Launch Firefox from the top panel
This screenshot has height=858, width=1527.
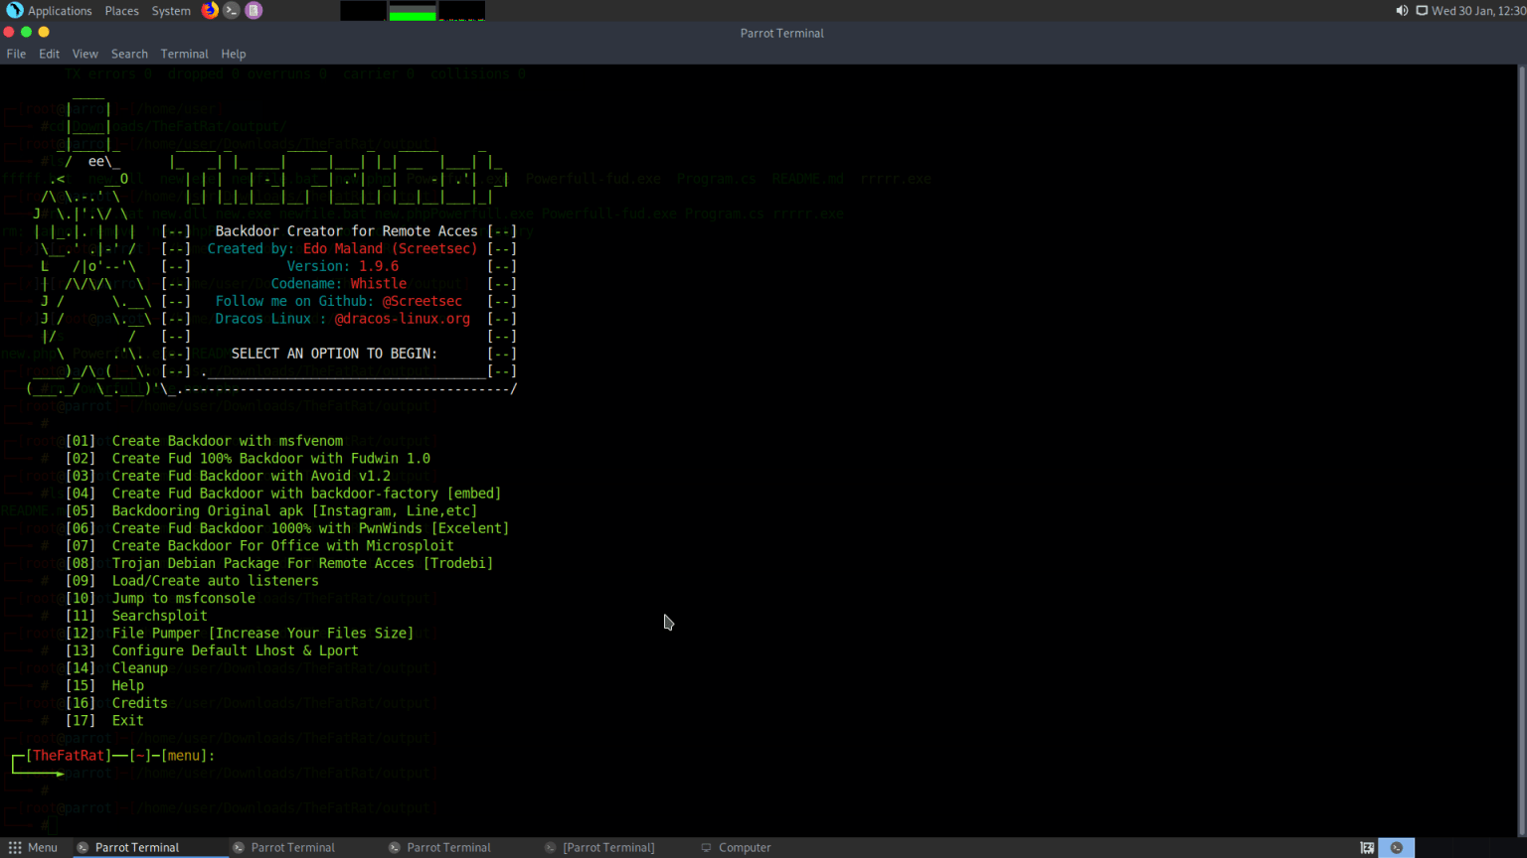click(x=208, y=10)
